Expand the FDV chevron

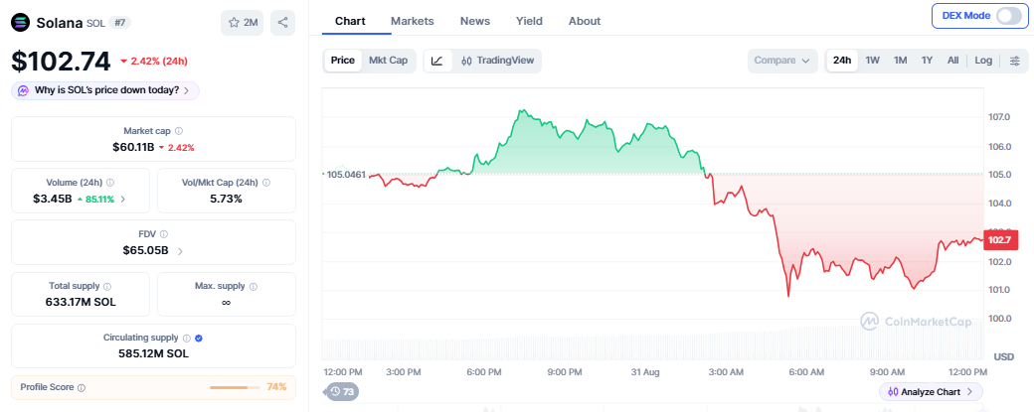point(181,251)
